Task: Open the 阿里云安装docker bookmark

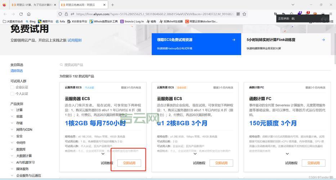Action: tap(201, 22)
